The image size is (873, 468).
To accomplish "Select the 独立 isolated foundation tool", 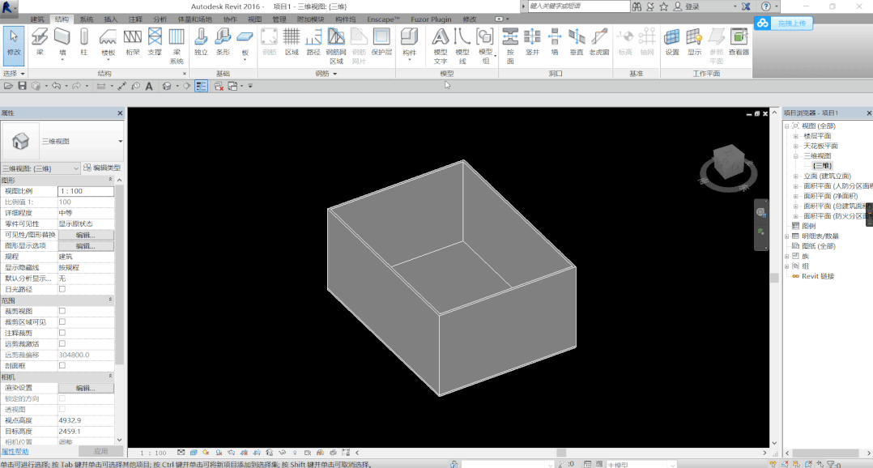I will click(201, 42).
